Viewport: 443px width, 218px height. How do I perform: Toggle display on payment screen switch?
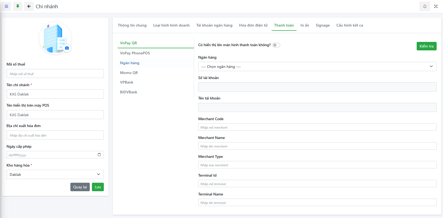(276, 45)
